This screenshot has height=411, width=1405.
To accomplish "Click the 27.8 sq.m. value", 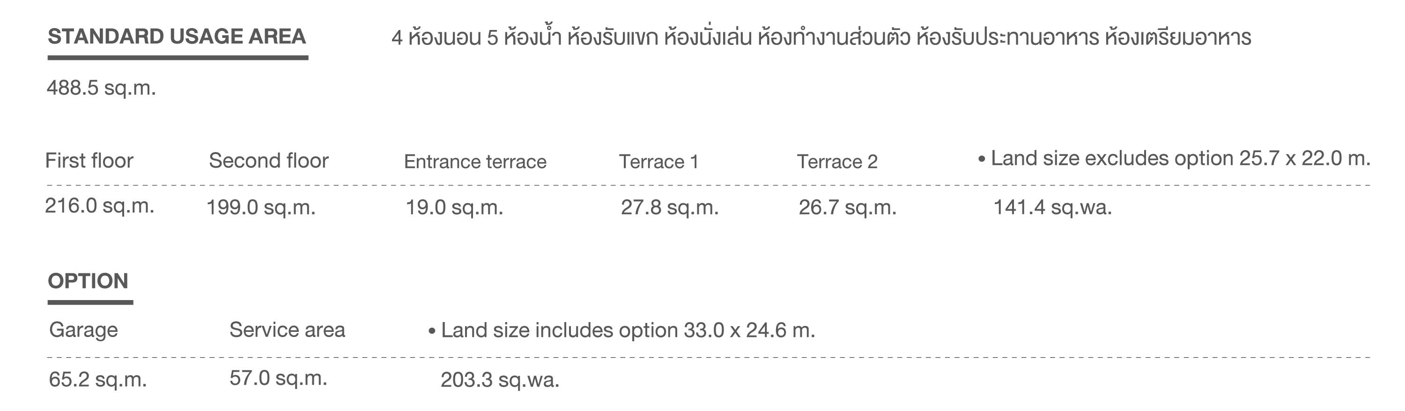I will tap(670, 208).
